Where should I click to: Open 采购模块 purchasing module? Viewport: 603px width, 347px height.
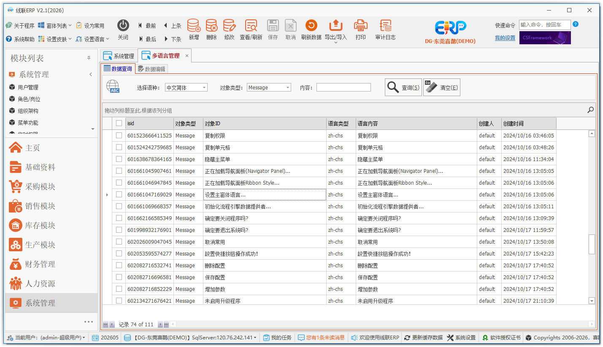tap(51, 186)
